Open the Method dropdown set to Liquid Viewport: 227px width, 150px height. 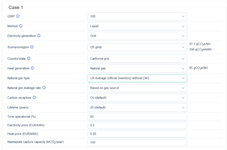pos(137,26)
